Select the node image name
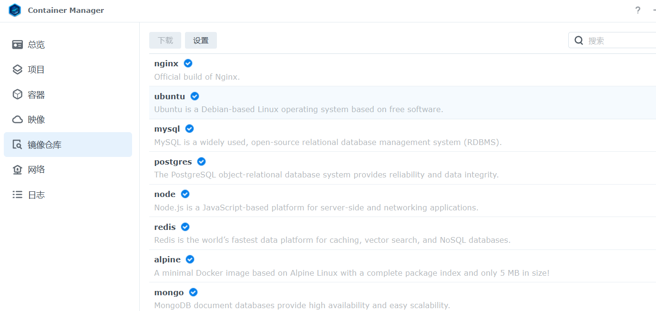The height and width of the screenshot is (311, 656). pyautogui.click(x=165, y=194)
